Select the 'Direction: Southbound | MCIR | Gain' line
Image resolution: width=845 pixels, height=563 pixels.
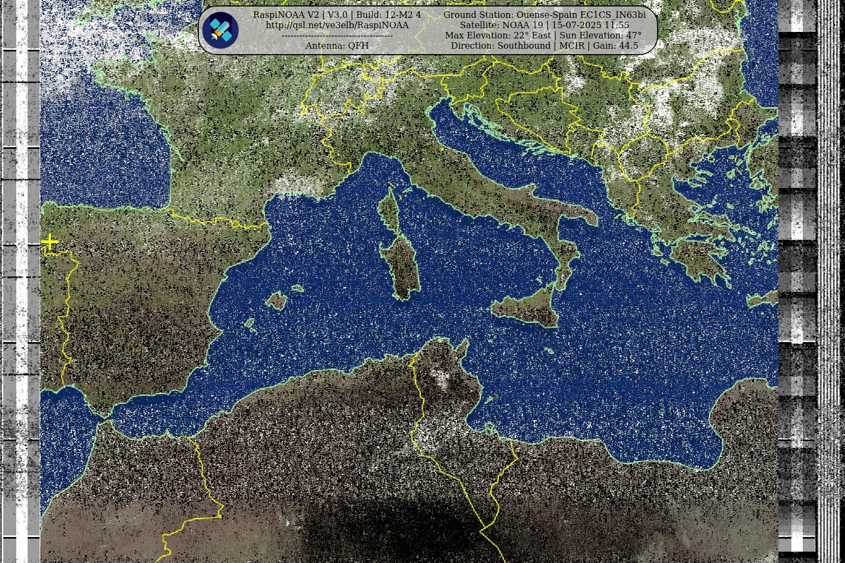point(544,46)
